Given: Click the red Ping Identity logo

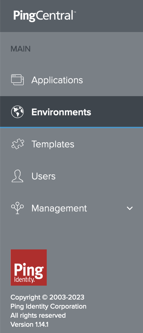Looking at the screenshot, I should (x=29, y=268).
